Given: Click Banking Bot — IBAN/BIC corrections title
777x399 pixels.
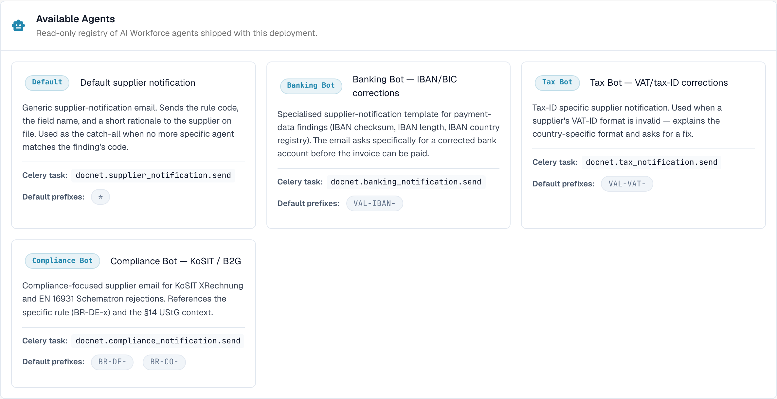Looking at the screenshot, I should [405, 86].
